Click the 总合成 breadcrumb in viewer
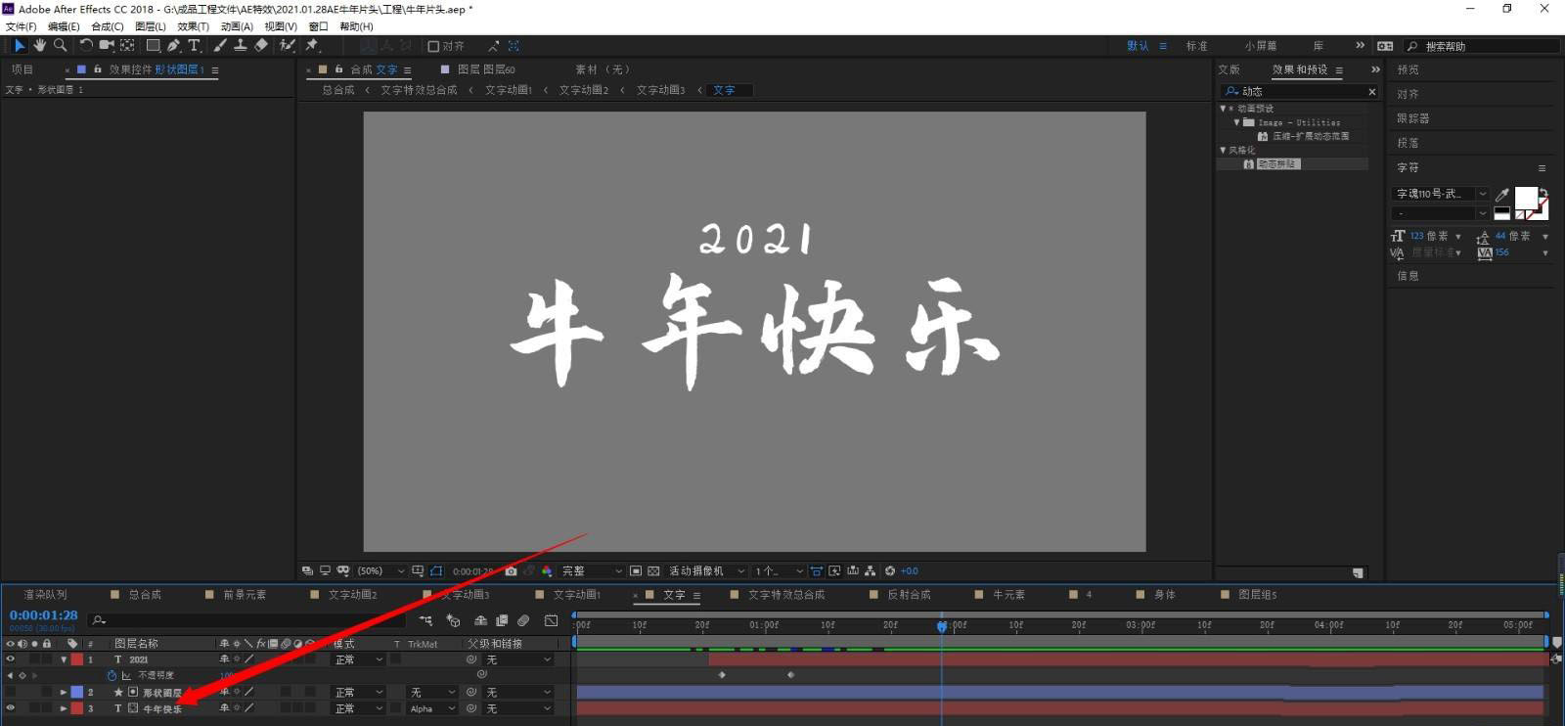 338,90
